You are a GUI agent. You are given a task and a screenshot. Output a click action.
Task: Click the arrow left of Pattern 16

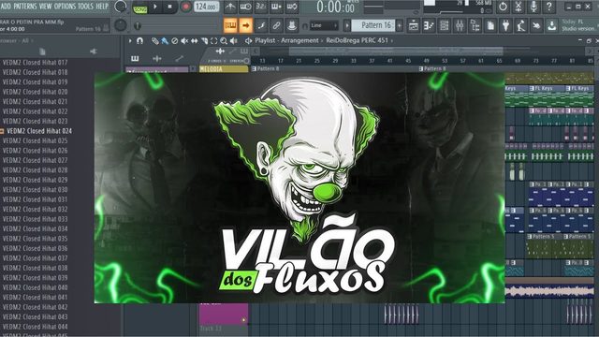(347, 25)
